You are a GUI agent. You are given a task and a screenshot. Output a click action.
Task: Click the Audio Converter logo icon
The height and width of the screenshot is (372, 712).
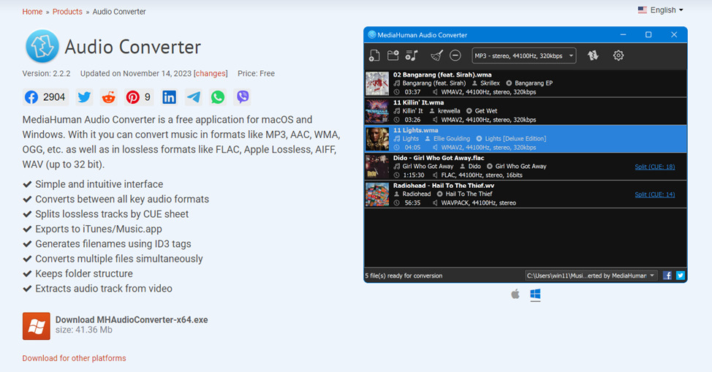42,46
